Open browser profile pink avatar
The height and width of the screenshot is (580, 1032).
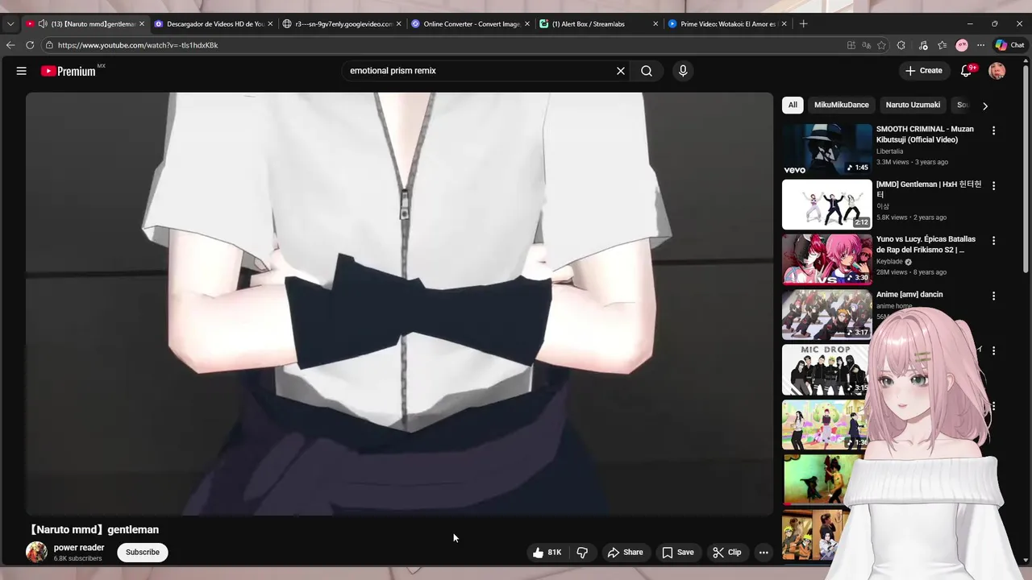pos(961,45)
